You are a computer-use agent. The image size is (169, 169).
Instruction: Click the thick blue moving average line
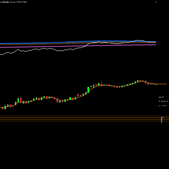78,42
